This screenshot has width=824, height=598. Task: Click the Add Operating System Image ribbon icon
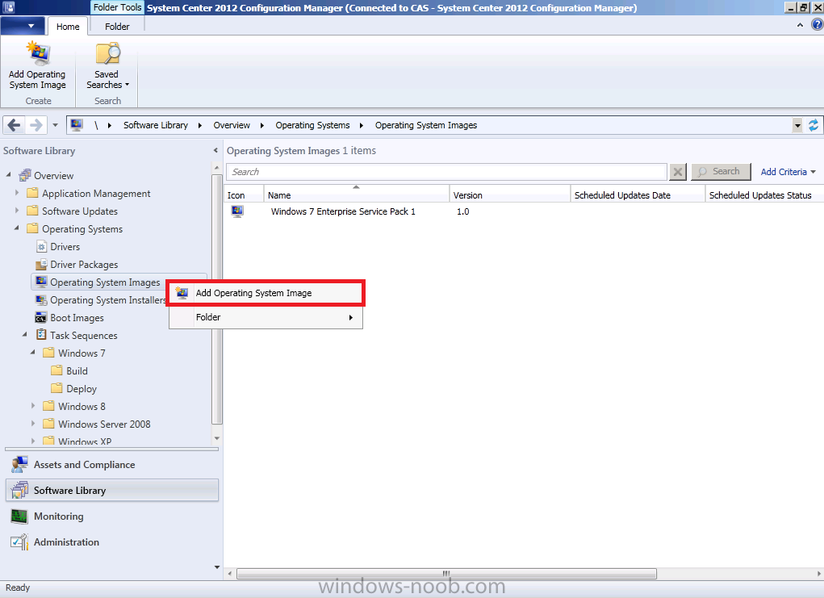pos(38,53)
